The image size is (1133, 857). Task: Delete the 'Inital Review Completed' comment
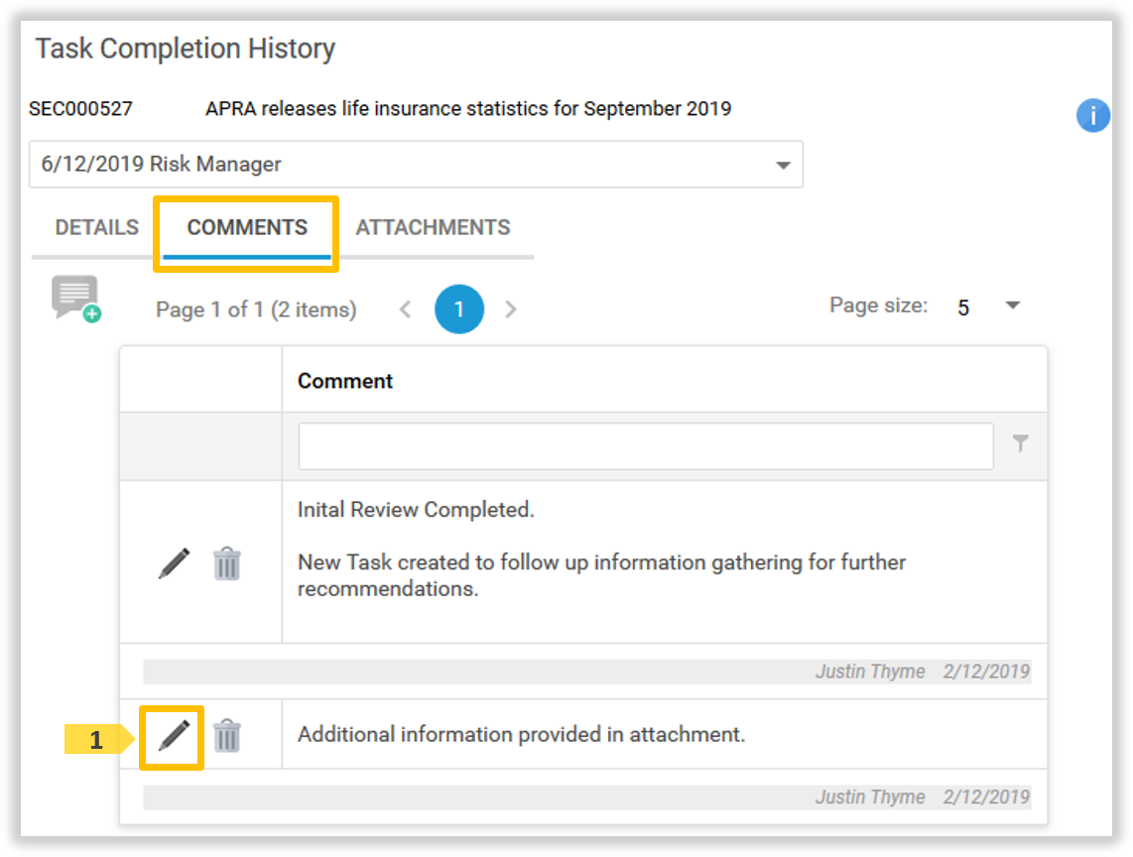click(x=227, y=563)
